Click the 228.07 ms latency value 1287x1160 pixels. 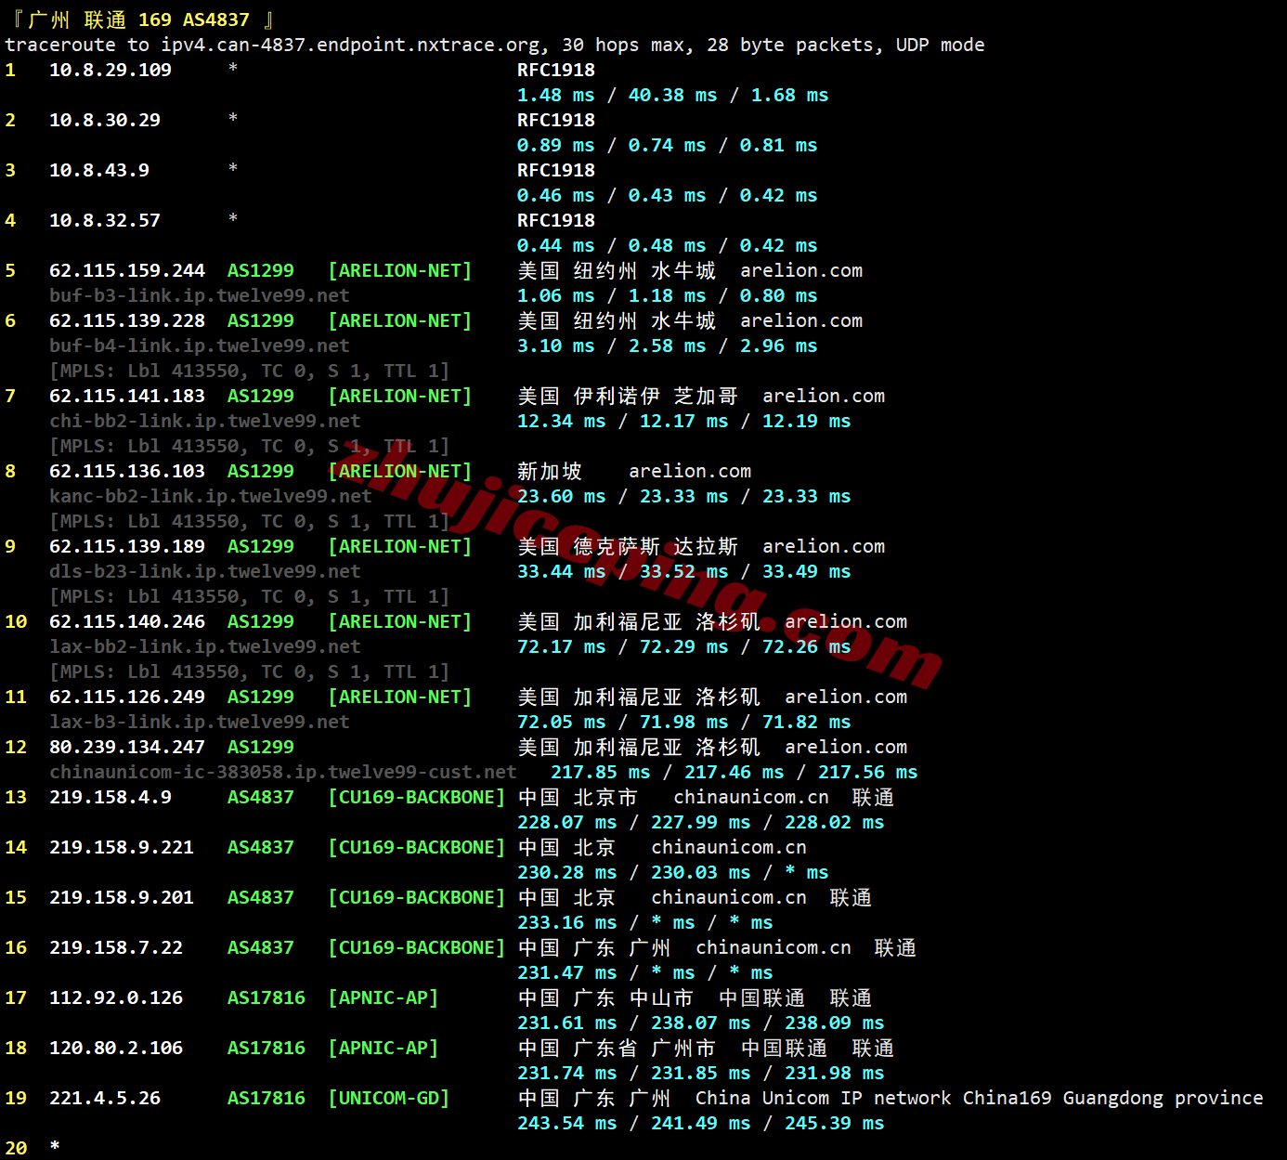coord(567,822)
